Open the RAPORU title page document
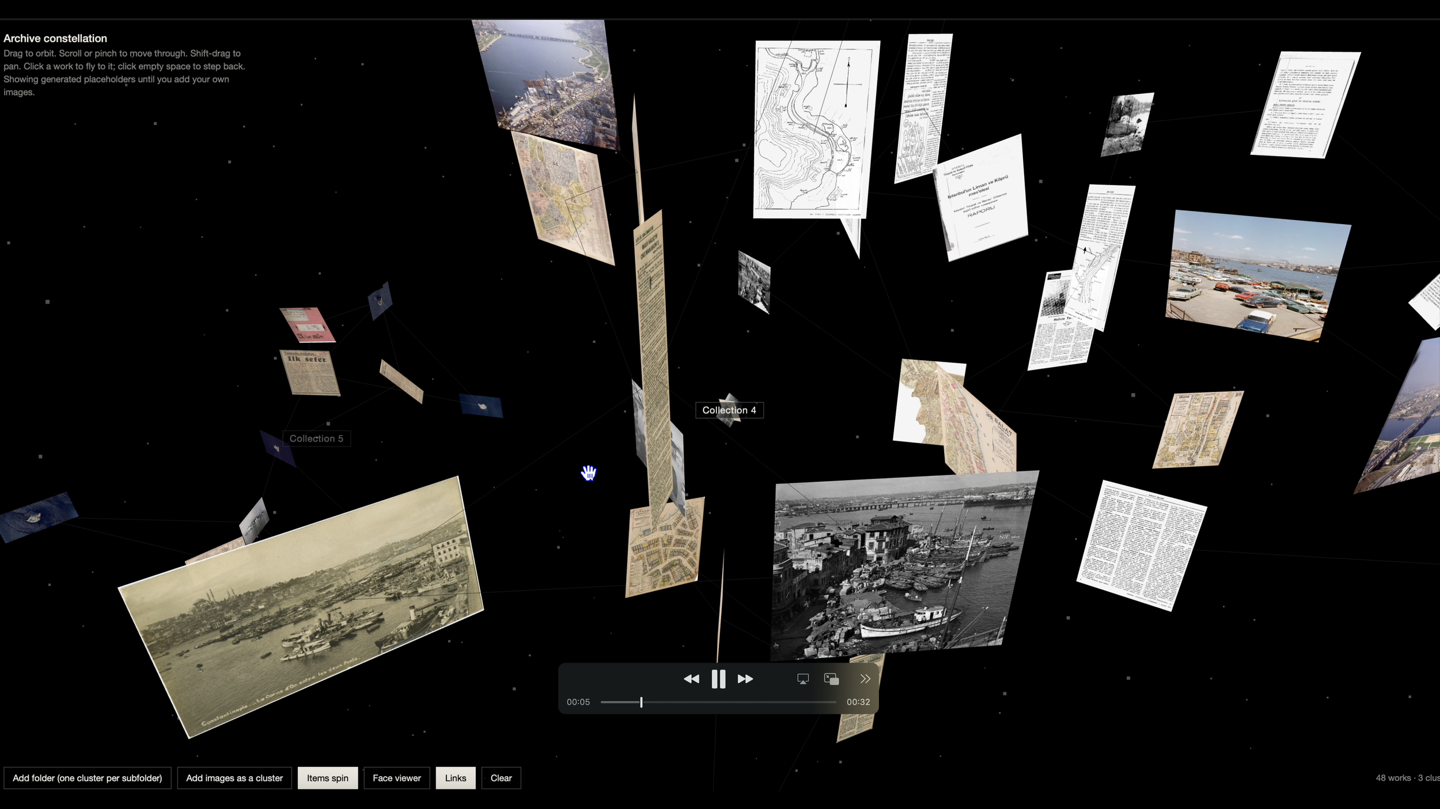The height and width of the screenshot is (809, 1440). [982, 199]
